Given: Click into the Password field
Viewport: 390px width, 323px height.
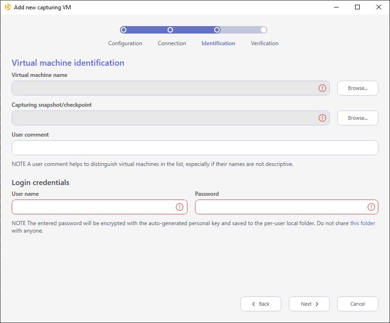Looking at the screenshot, I should pyautogui.click(x=286, y=207).
